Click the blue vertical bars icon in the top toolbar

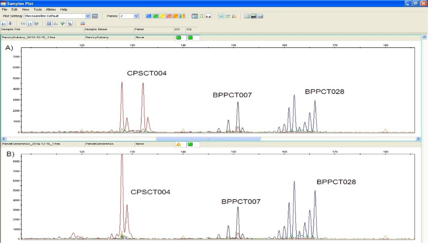(221, 16)
